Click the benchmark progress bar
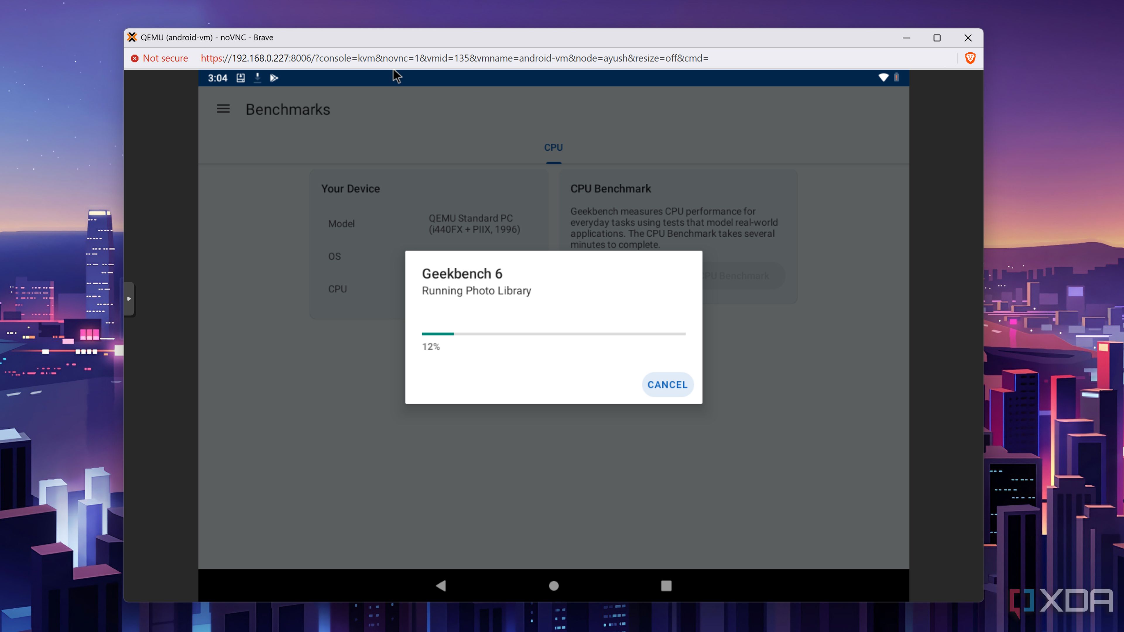 pyautogui.click(x=553, y=334)
